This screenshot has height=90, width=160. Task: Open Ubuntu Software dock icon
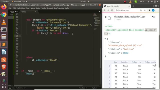click(4, 59)
